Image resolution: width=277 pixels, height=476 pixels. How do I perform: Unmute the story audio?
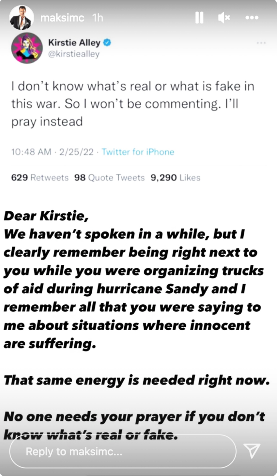[224, 18]
